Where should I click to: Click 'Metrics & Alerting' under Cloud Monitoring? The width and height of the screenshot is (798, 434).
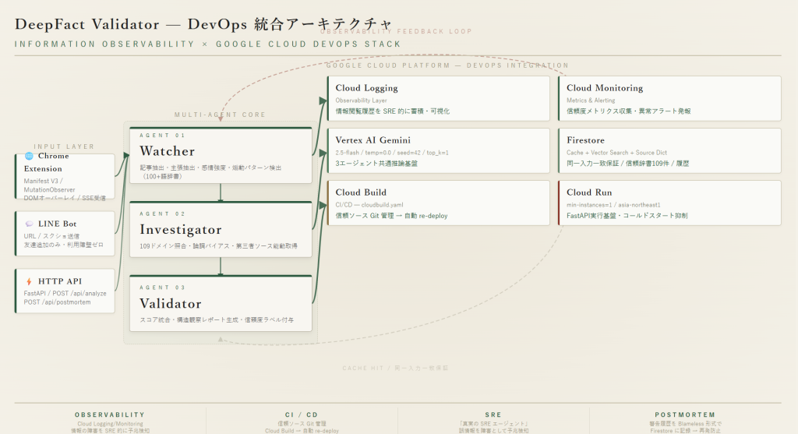591,101
